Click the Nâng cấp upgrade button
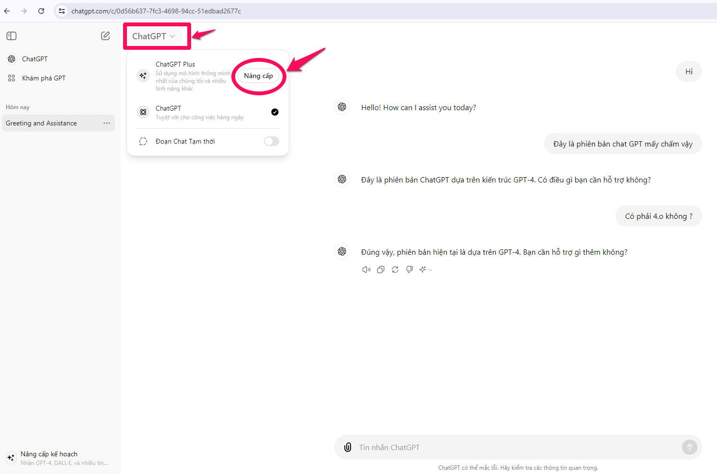This screenshot has height=474, width=717. point(258,76)
